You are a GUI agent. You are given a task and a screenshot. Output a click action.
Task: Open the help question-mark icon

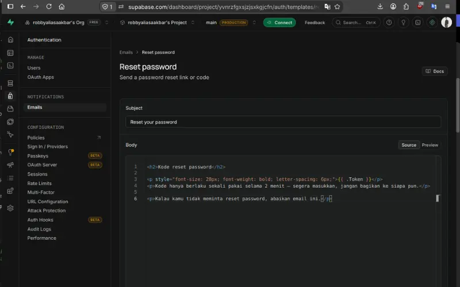[x=389, y=22]
